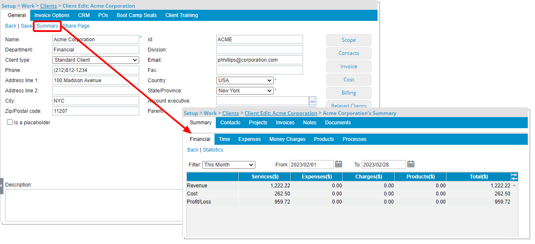Click the empty Fax field
Viewport: 535px width, 244px height.
[260, 70]
